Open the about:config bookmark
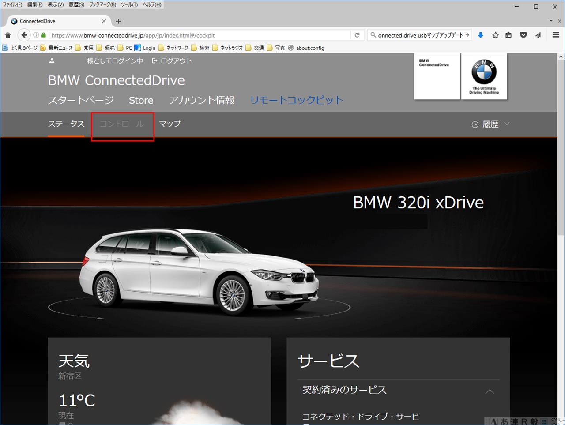Screen dimensions: 565x425 (x=306, y=48)
